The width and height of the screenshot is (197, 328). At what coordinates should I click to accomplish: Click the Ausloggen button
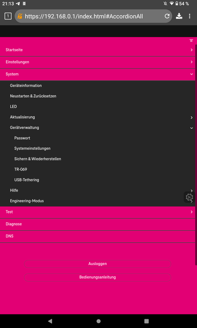98,264
